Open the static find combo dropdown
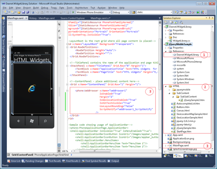This screenshot has height=169, width=217. (x=171, y=12)
